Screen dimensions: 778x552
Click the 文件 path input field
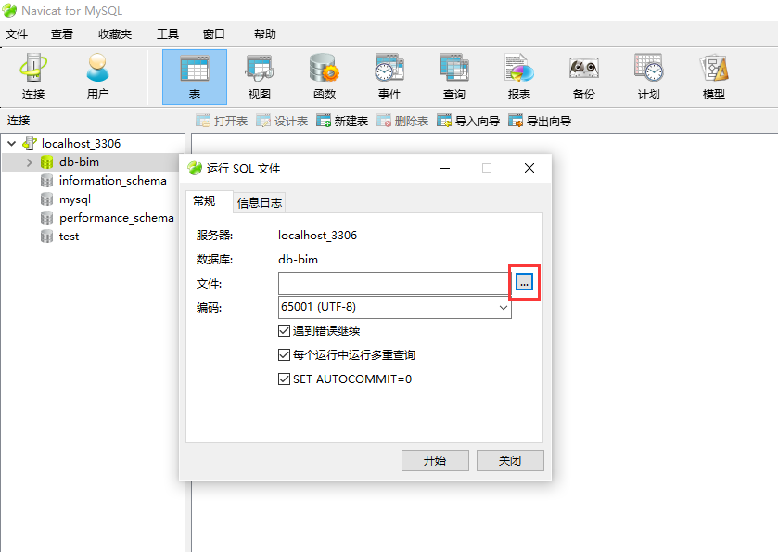[x=394, y=284]
